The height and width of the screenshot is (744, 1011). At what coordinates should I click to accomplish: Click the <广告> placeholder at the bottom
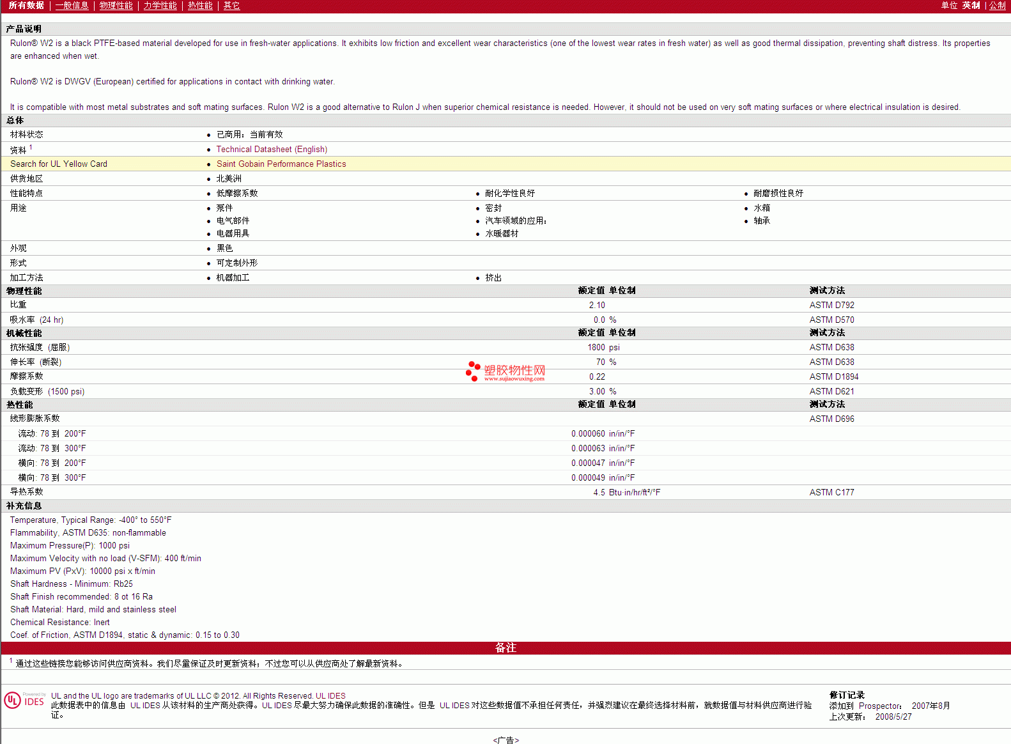pos(505,740)
